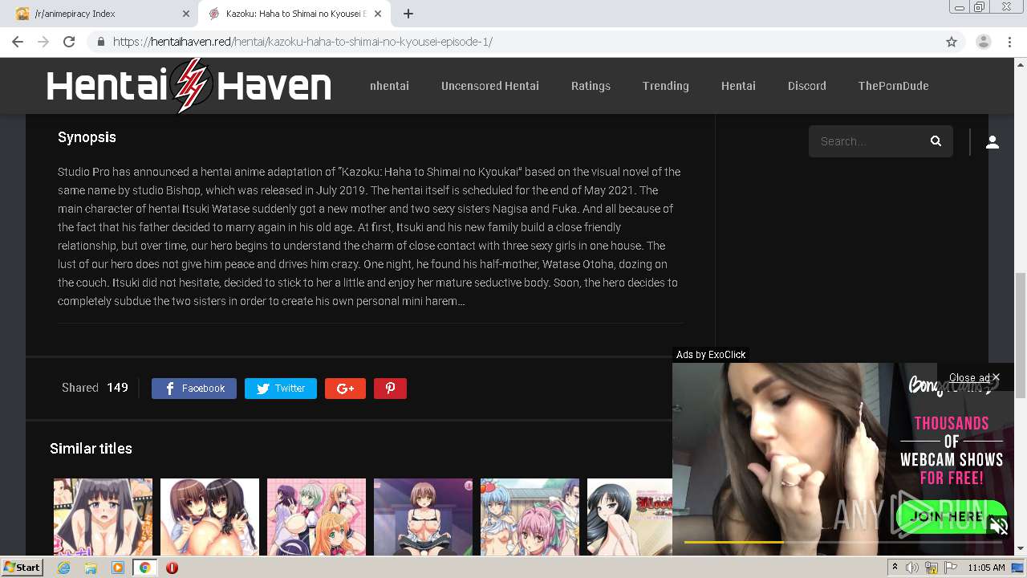The height and width of the screenshot is (578, 1027).
Task: Click the browser forward arrow
Action: (x=43, y=42)
